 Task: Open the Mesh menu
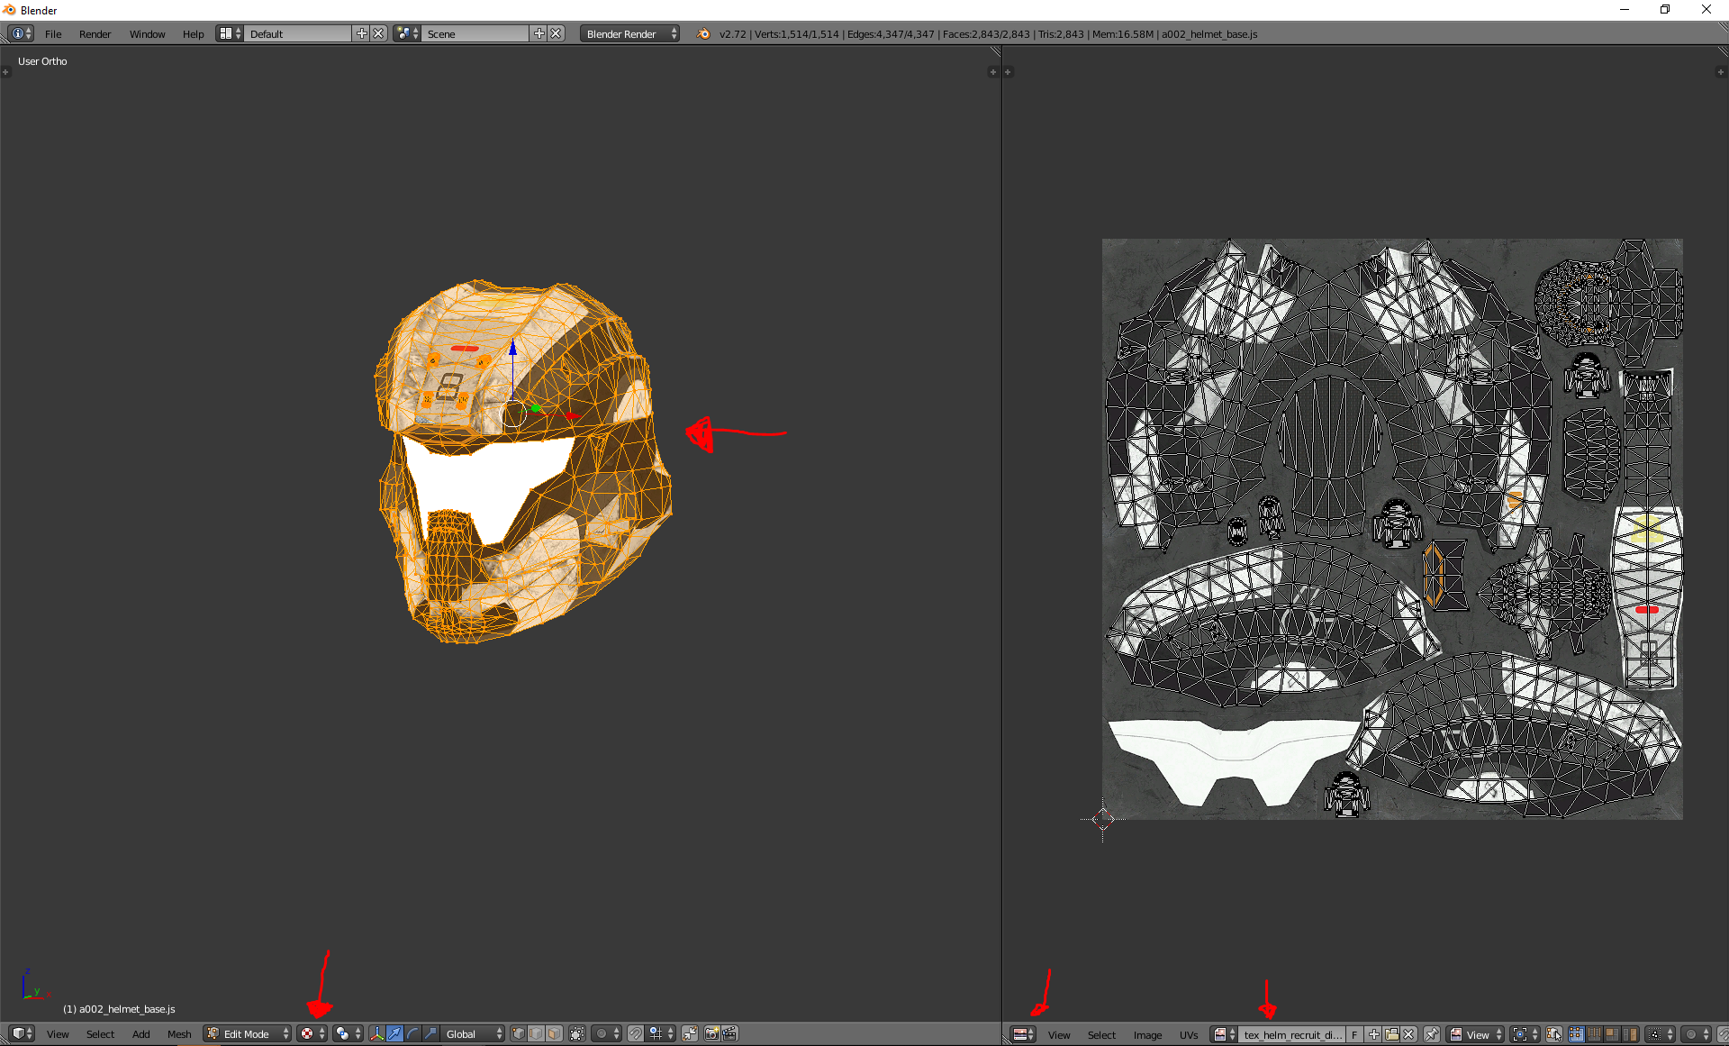click(179, 1033)
